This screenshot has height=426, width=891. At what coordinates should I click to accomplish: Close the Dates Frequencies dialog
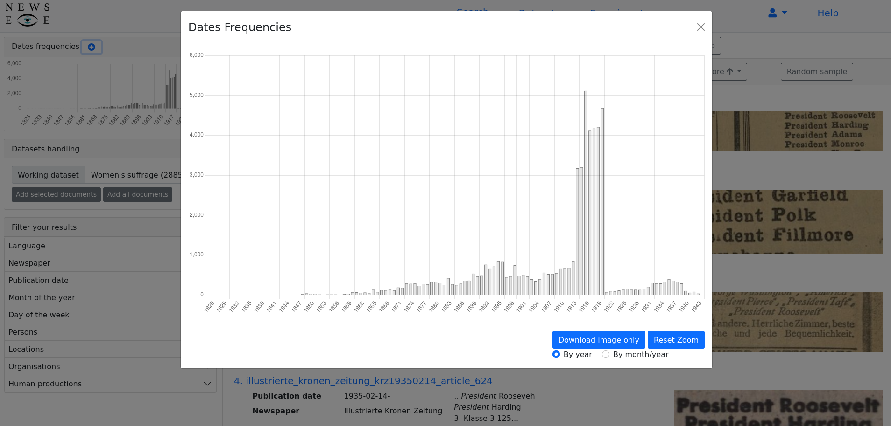[x=700, y=27]
